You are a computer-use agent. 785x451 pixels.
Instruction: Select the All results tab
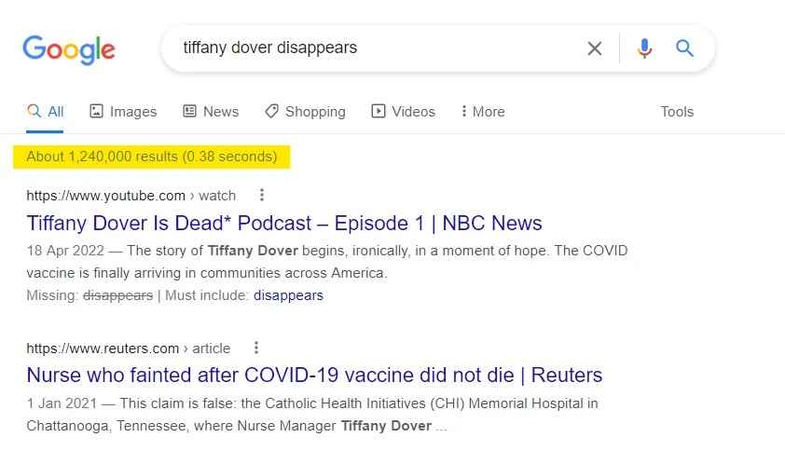(x=45, y=112)
